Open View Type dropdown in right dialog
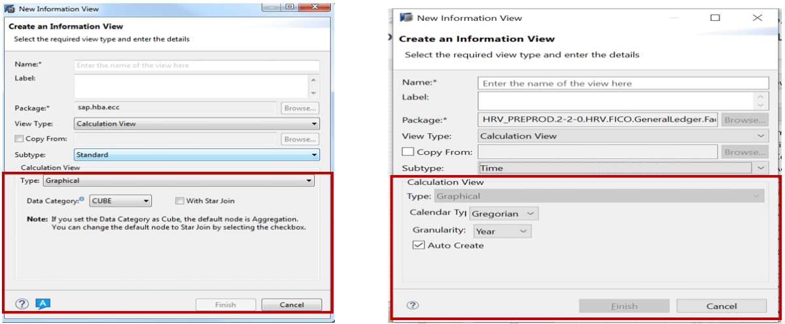The width and height of the screenshot is (785, 324). point(624,136)
